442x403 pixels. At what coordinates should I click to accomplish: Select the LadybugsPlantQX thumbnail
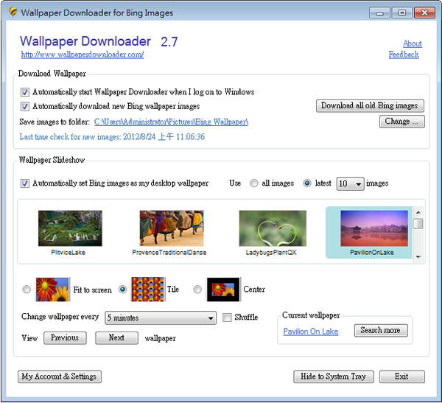[273, 228]
